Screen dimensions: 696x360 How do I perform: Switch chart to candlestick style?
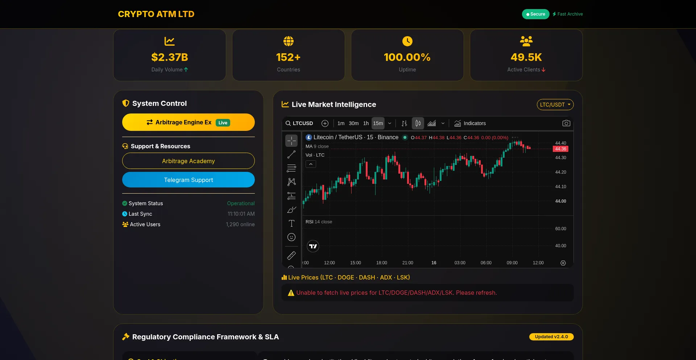(x=418, y=123)
